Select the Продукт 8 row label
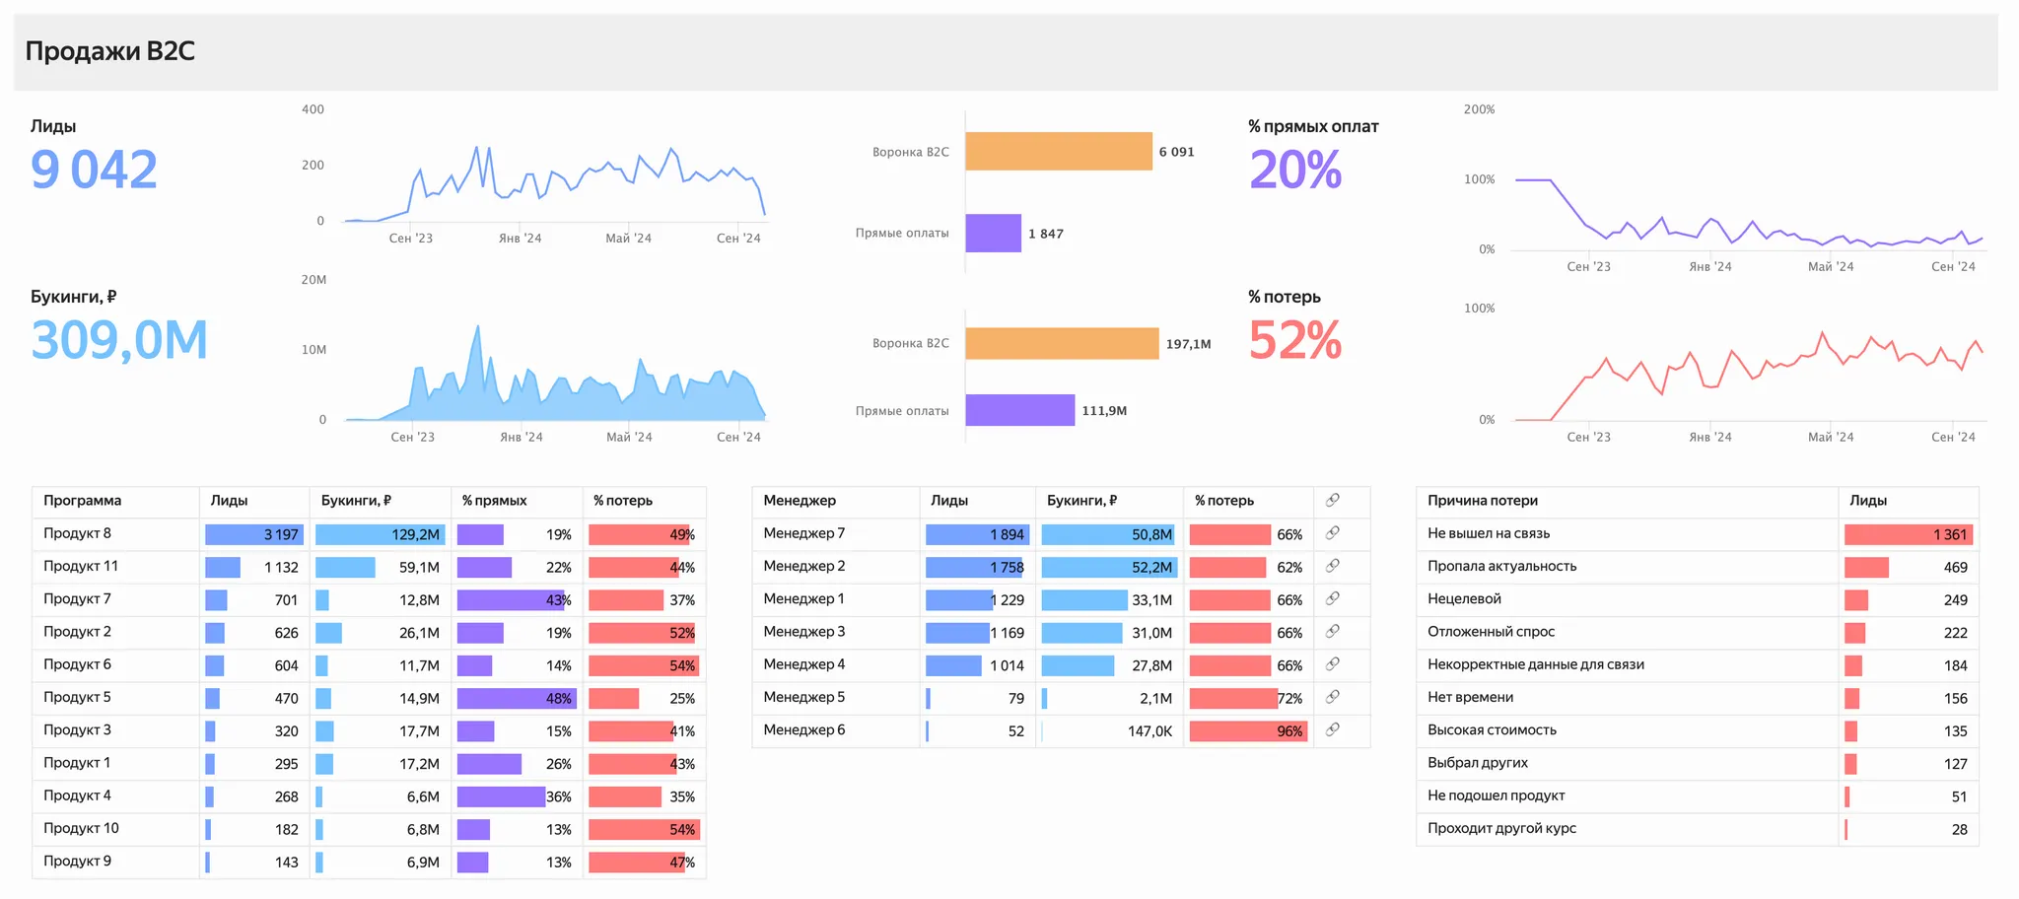The image size is (2019, 899). point(78,533)
